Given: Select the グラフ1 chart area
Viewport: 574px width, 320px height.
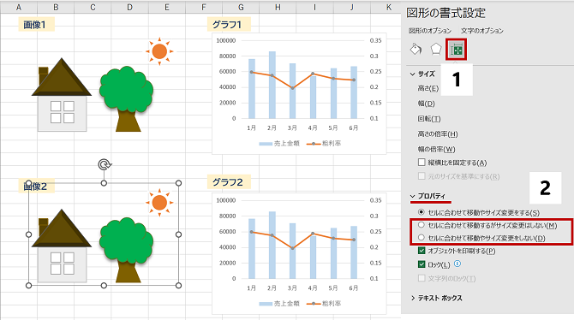Looking at the screenshot, I should coord(299,93).
